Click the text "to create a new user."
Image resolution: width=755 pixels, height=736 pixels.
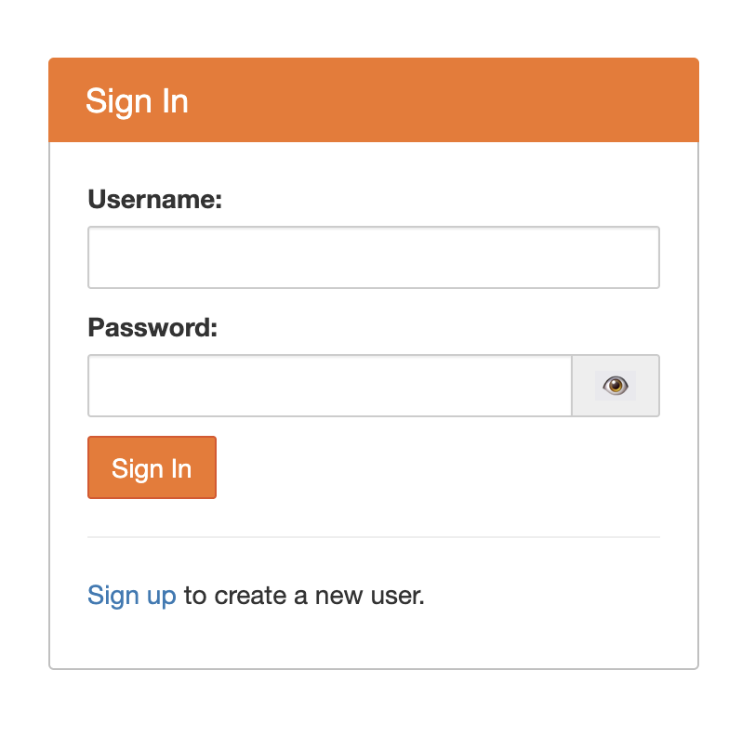304,596
